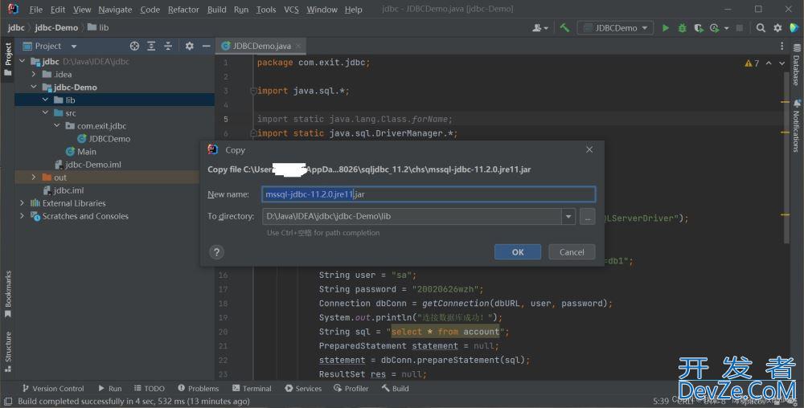Open Project panel options gear
The width and height of the screenshot is (804, 408).
(x=189, y=46)
